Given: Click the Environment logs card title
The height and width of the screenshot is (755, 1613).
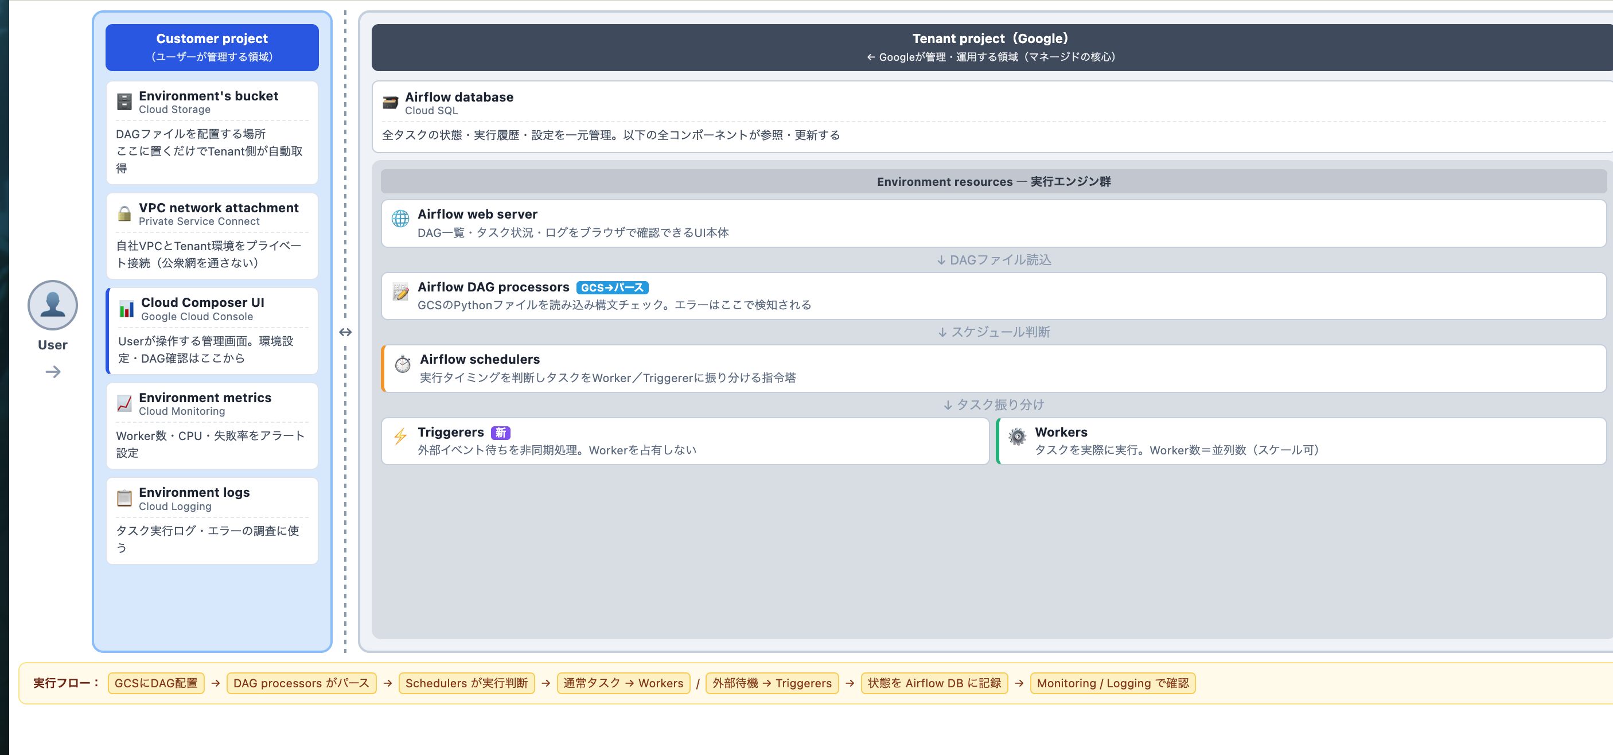Looking at the screenshot, I should [x=194, y=493].
